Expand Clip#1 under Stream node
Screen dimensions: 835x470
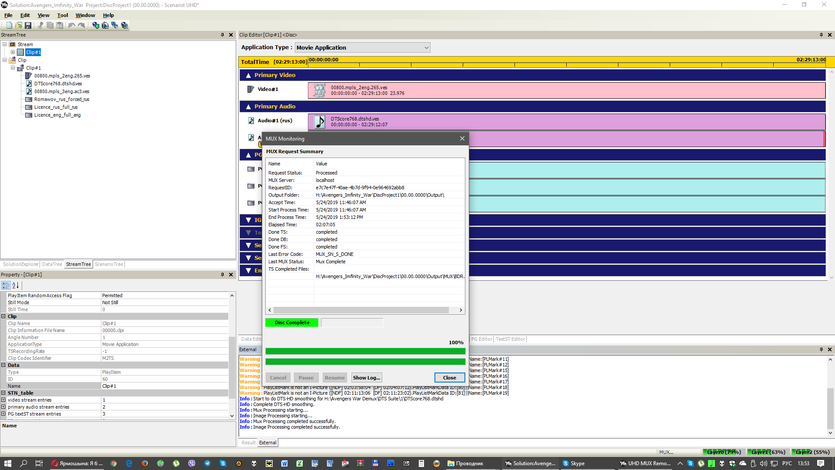click(x=13, y=52)
